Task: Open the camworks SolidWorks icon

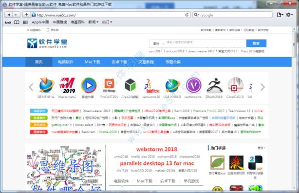Action: tap(151, 86)
